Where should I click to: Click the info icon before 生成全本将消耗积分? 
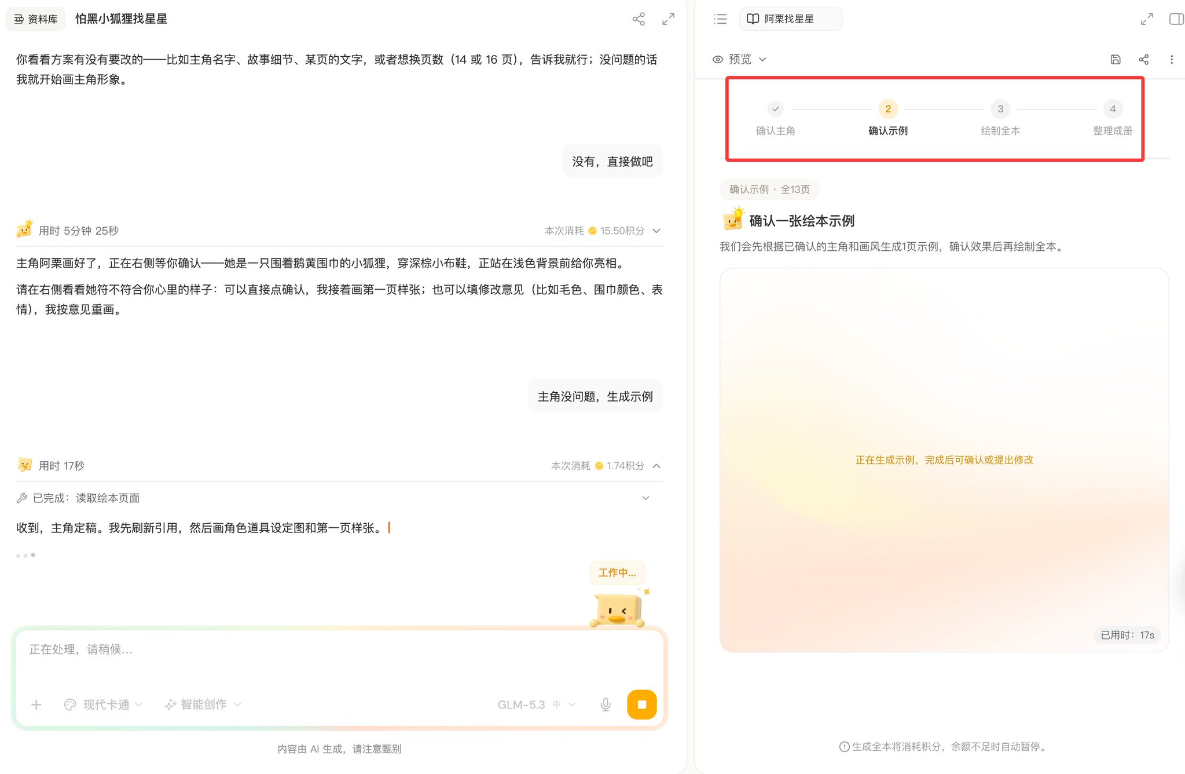844,747
